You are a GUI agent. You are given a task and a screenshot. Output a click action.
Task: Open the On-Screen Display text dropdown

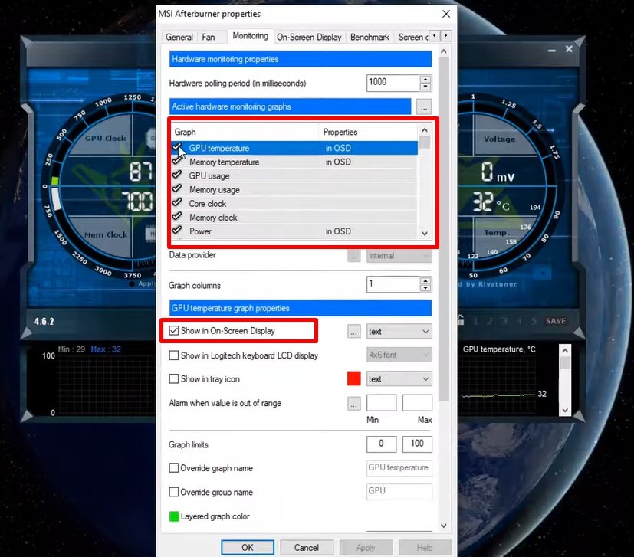[x=399, y=332]
